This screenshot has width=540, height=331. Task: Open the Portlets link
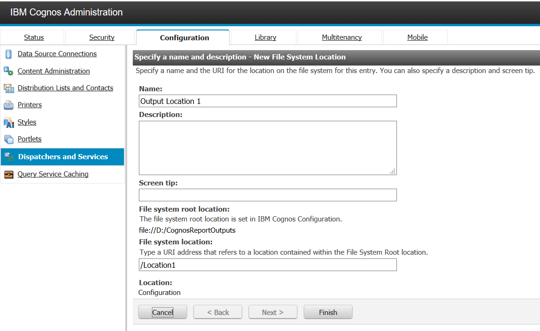(x=29, y=139)
